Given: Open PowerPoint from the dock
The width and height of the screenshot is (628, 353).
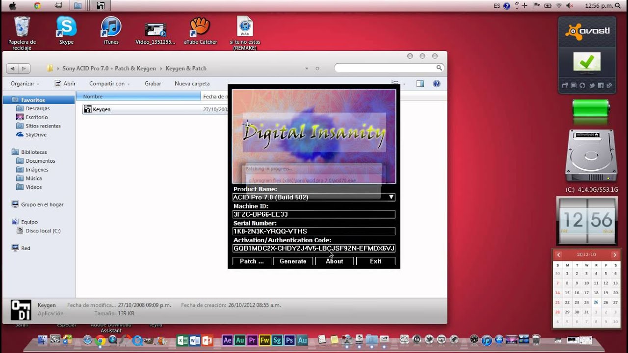Looking at the screenshot, I should [x=207, y=340].
